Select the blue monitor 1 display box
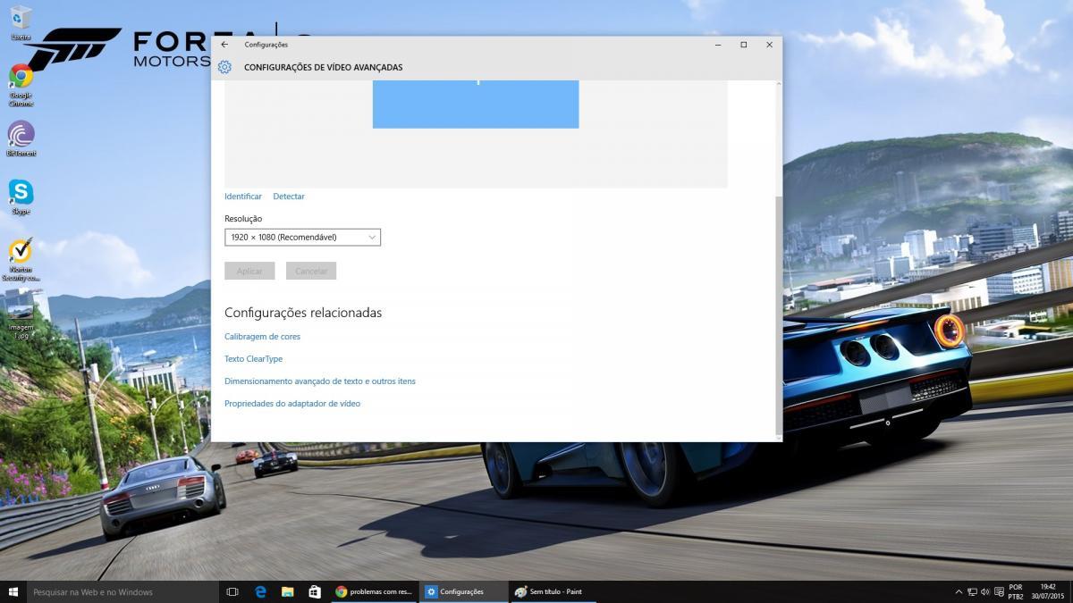 point(476,104)
